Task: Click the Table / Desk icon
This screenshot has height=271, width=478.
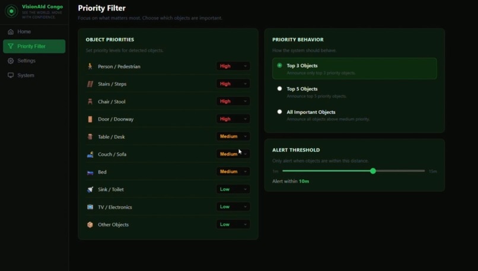Action: click(x=90, y=136)
